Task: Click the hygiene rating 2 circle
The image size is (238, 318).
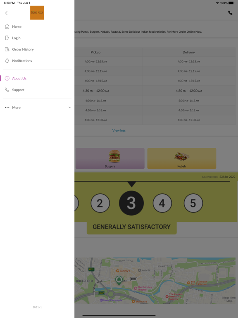Action: pyautogui.click(x=100, y=203)
